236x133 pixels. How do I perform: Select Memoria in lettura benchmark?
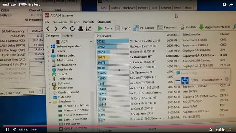pos(76,106)
